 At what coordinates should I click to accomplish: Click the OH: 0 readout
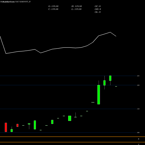(98, 9)
